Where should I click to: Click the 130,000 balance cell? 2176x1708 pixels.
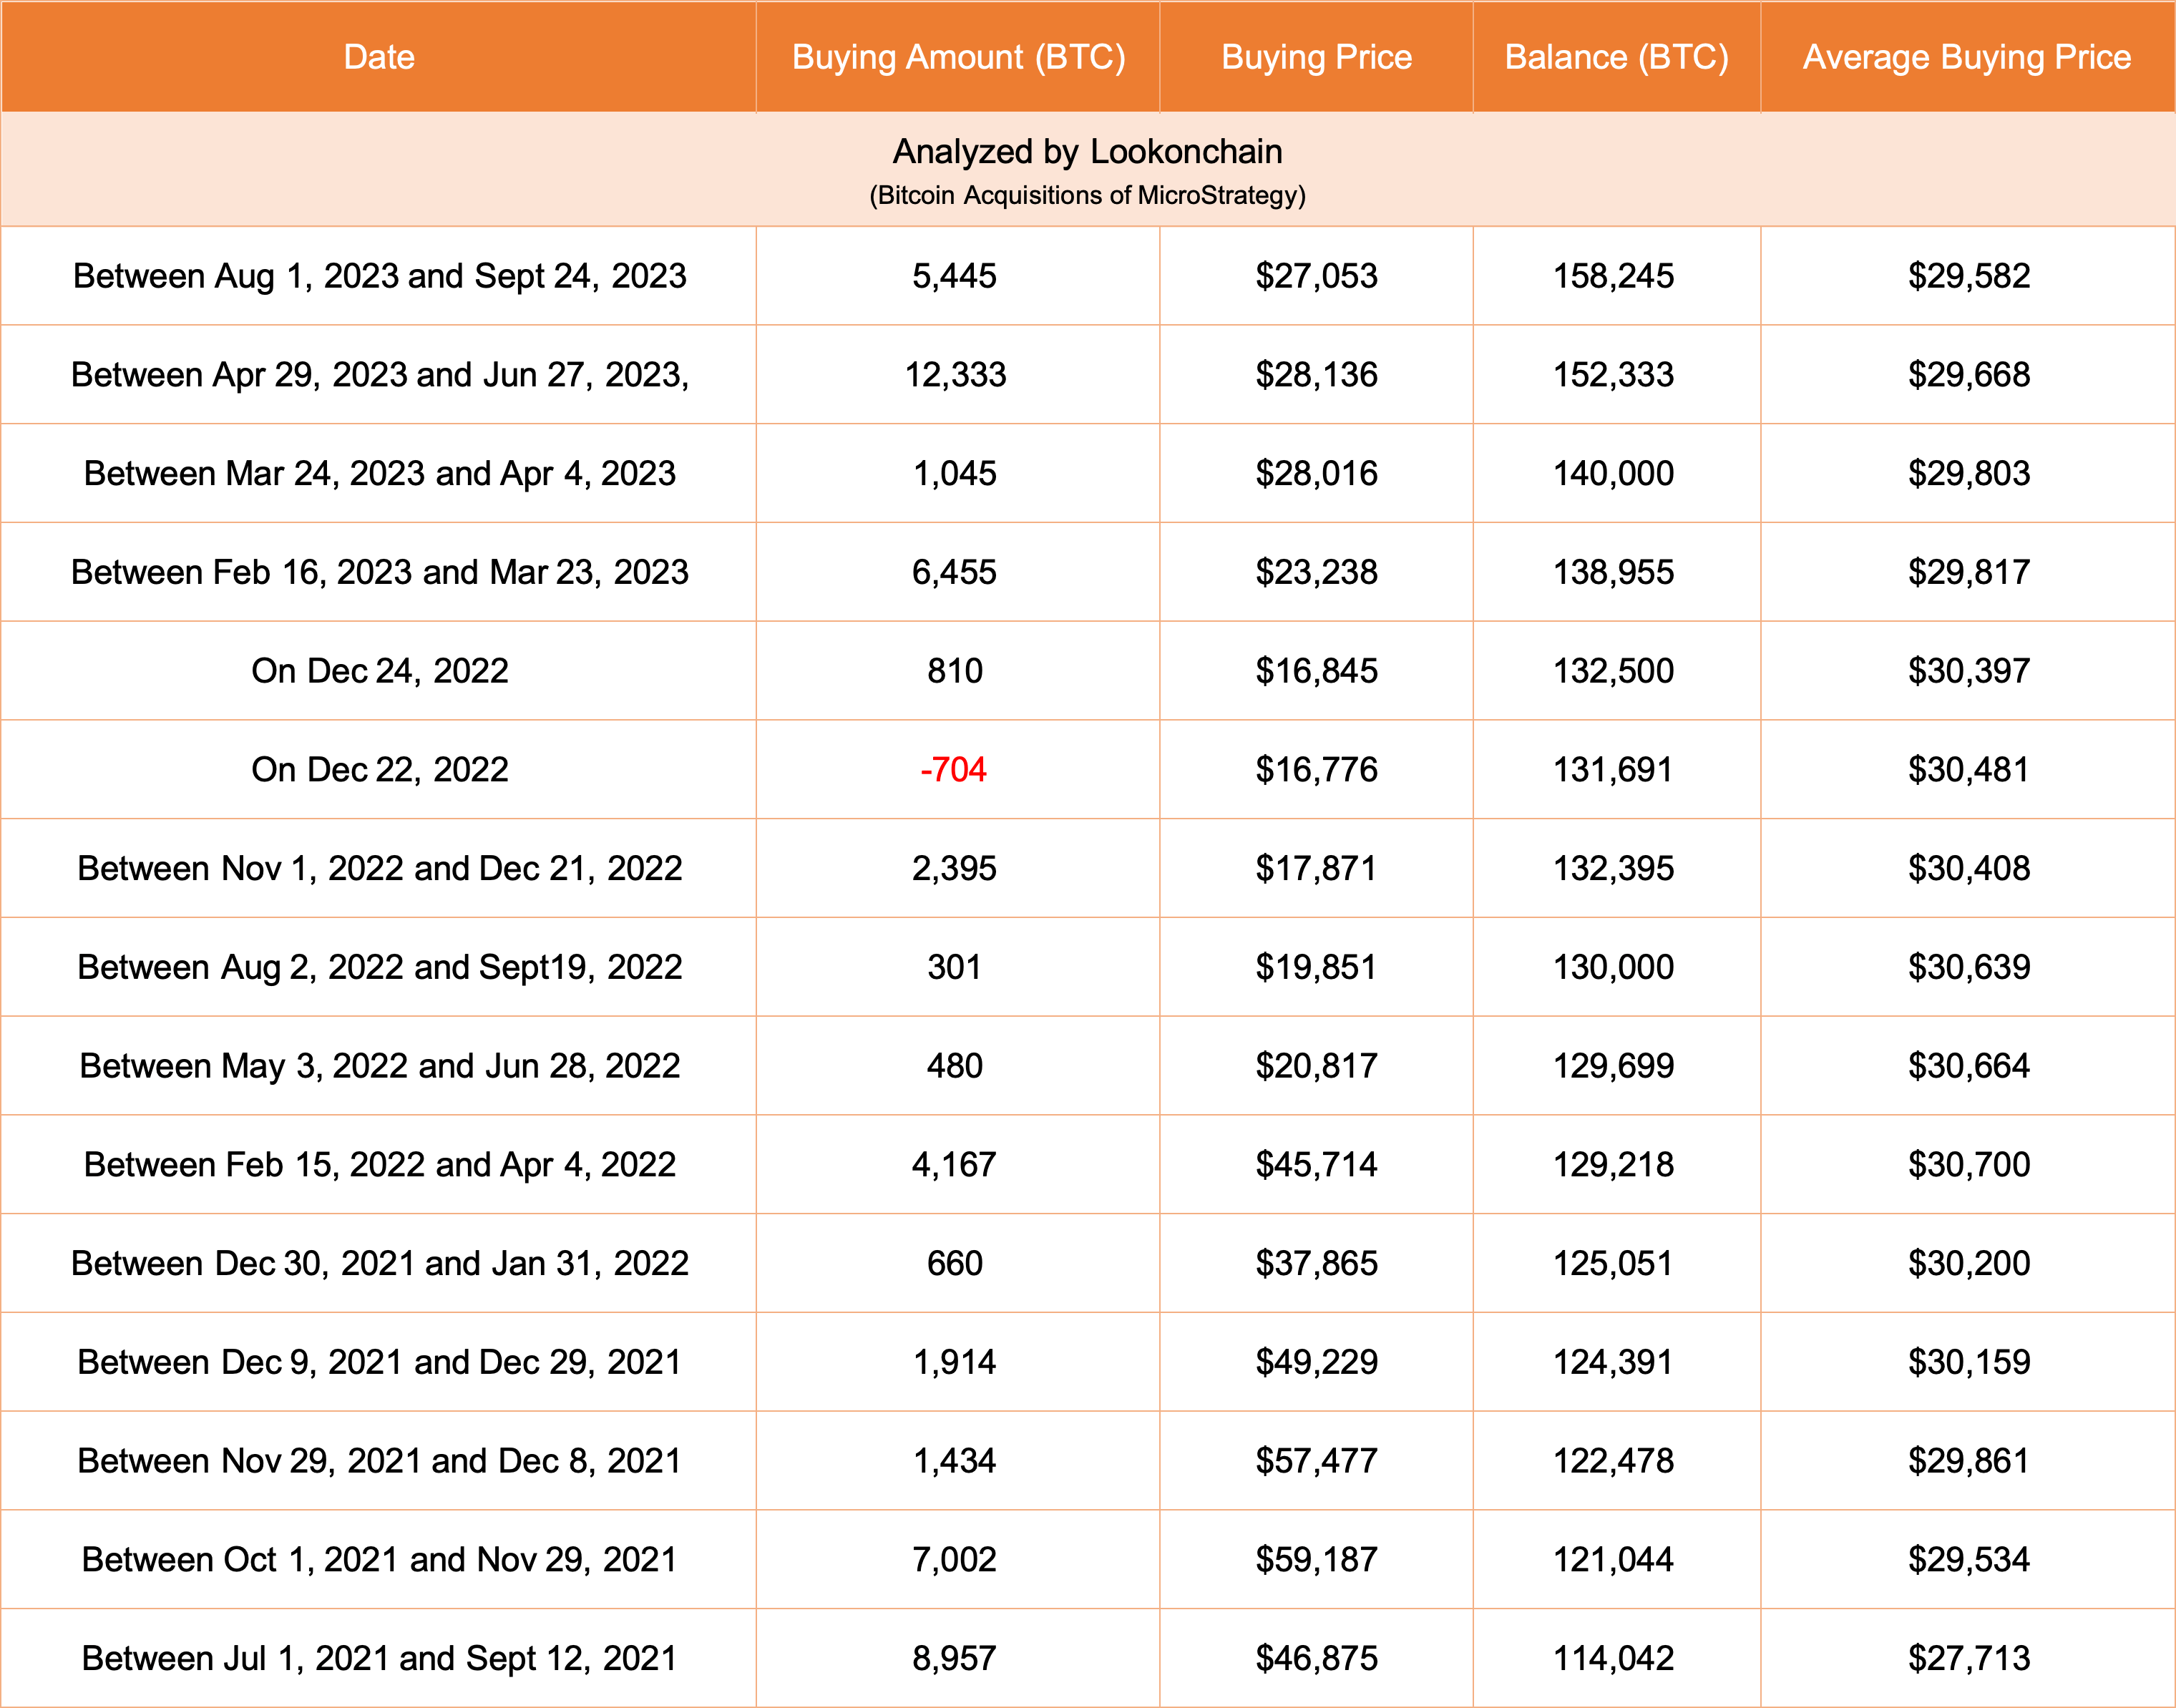point(1613,967)
